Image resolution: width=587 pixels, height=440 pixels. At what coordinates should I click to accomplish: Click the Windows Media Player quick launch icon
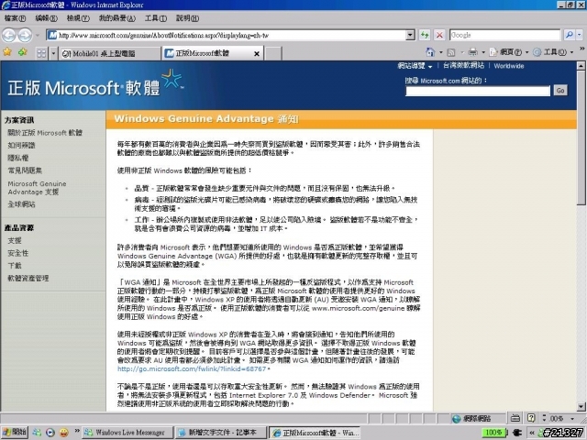click(50, 433)
